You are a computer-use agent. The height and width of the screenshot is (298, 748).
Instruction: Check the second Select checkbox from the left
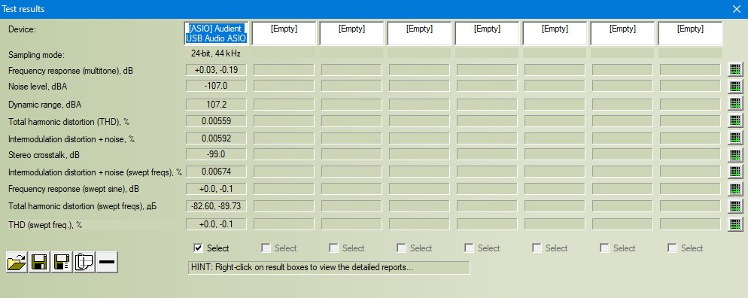[x=266, y=248]
